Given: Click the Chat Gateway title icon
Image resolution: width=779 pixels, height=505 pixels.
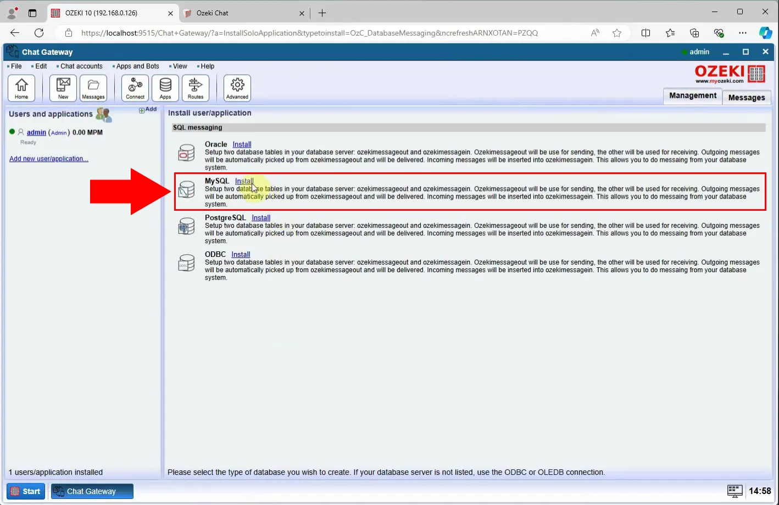Looking at the screenshot, I should 12,52.
